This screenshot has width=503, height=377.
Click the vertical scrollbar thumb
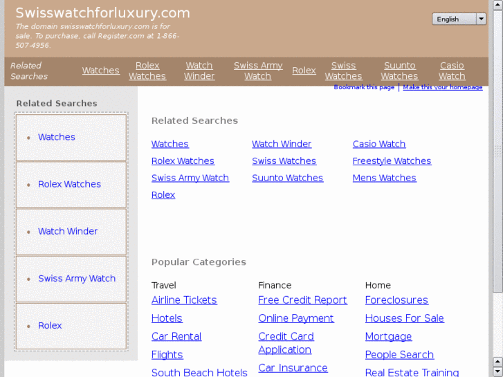click(x=498, y=151)
